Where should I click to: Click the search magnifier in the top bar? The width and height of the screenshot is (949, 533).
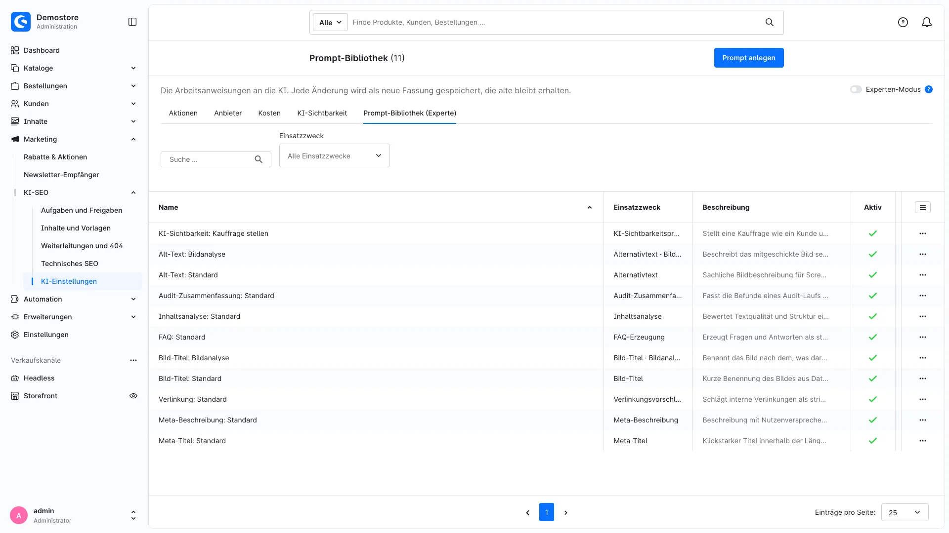pyautogui.click(x=770, y=22)
